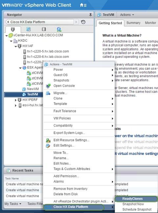Click the Recent Tasks panel icon
The image size is (158, 213).
[x=9, y=170]
